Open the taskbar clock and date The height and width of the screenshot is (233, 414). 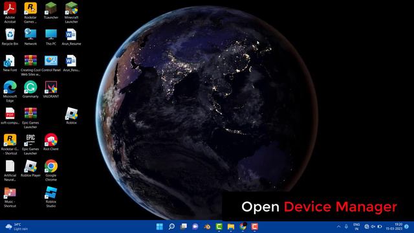point(394,227)
